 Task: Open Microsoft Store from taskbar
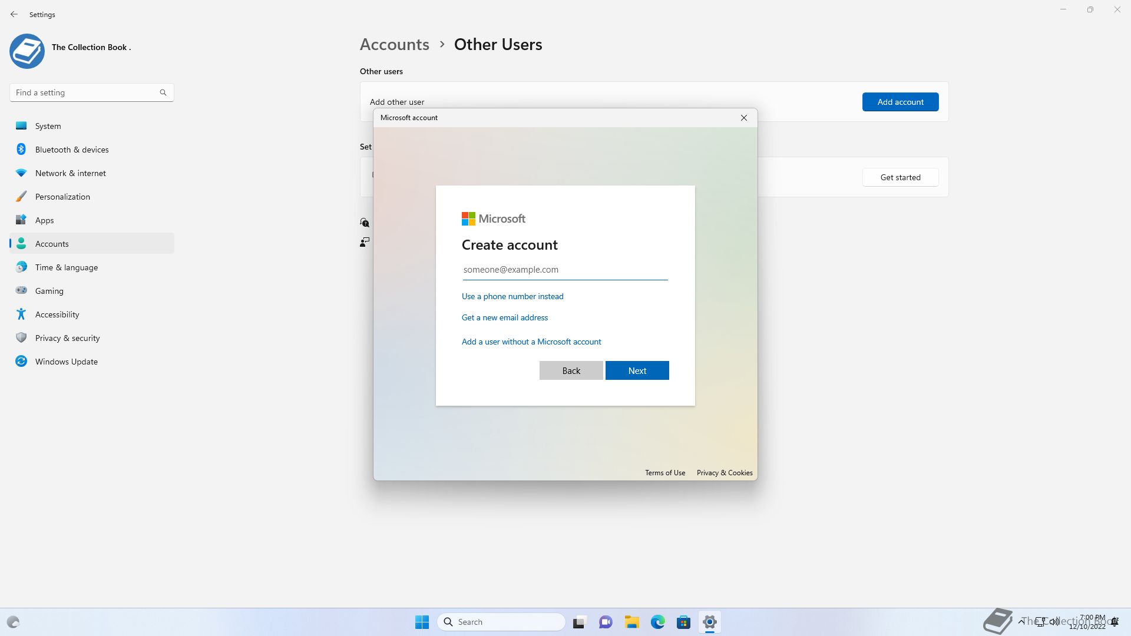click(x=684, y=622)
